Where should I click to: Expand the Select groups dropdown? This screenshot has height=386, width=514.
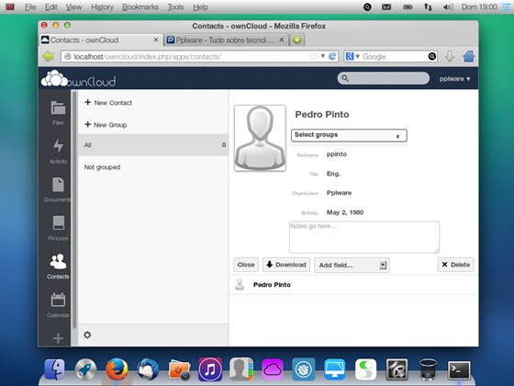pyautogui.click(x=349, y=135)
